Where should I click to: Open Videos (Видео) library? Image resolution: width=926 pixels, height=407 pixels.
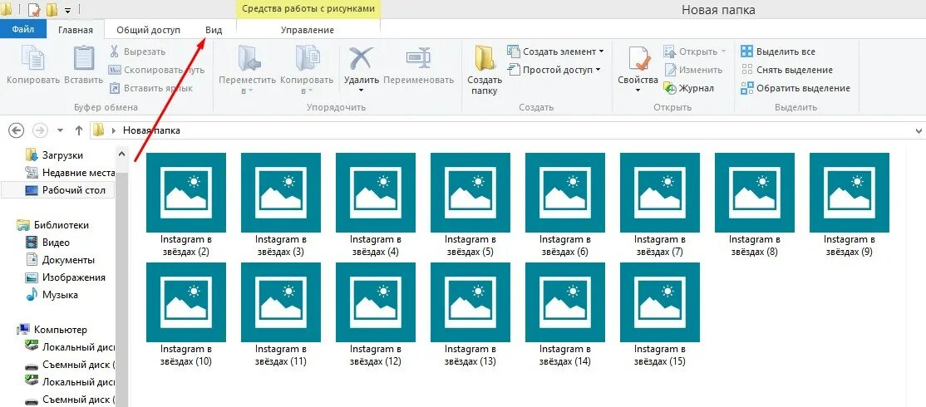pos(48,243)
